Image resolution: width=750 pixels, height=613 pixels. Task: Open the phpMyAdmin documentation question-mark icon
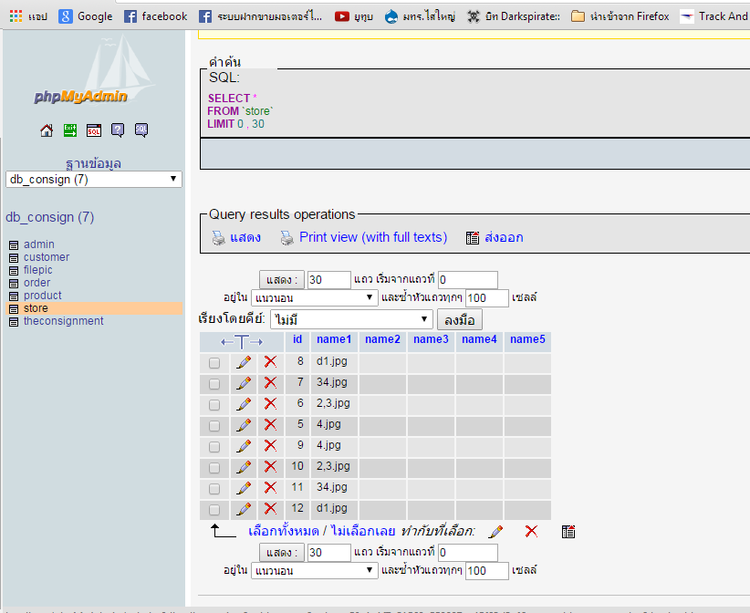118,130
